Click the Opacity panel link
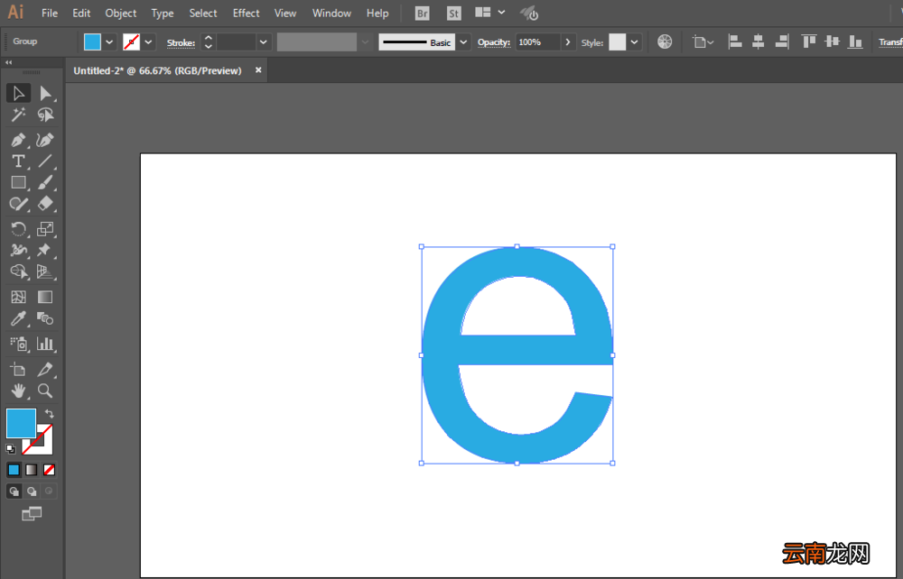 pos(494,42)
